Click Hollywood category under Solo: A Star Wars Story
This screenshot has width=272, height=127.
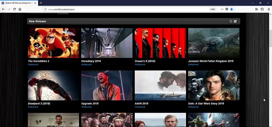click(x=193, y=107)
